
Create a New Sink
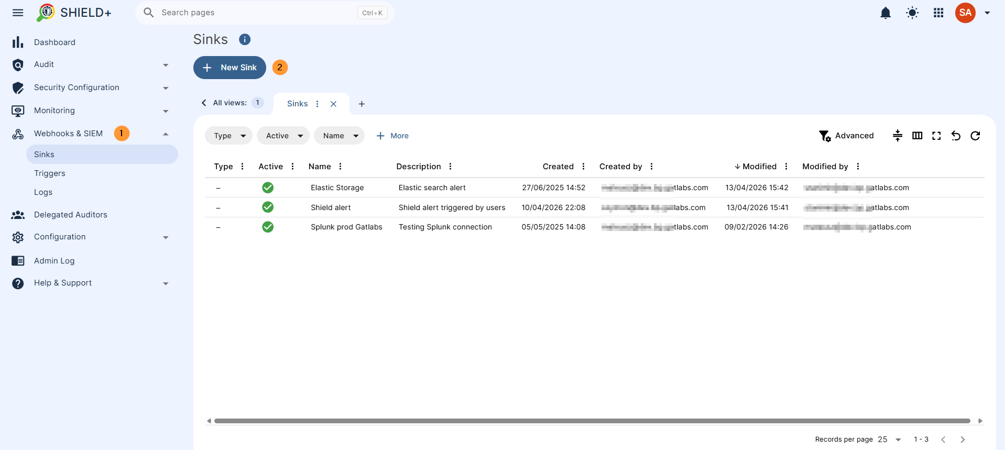pyautogui.click(x=230, y=68)
